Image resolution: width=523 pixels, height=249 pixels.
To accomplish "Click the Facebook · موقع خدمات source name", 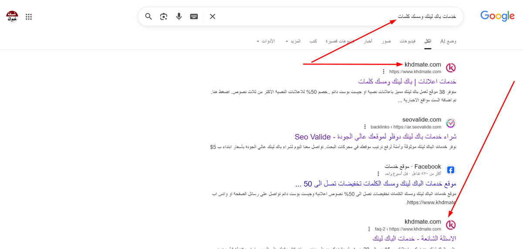I will click(x=413, y=166).
